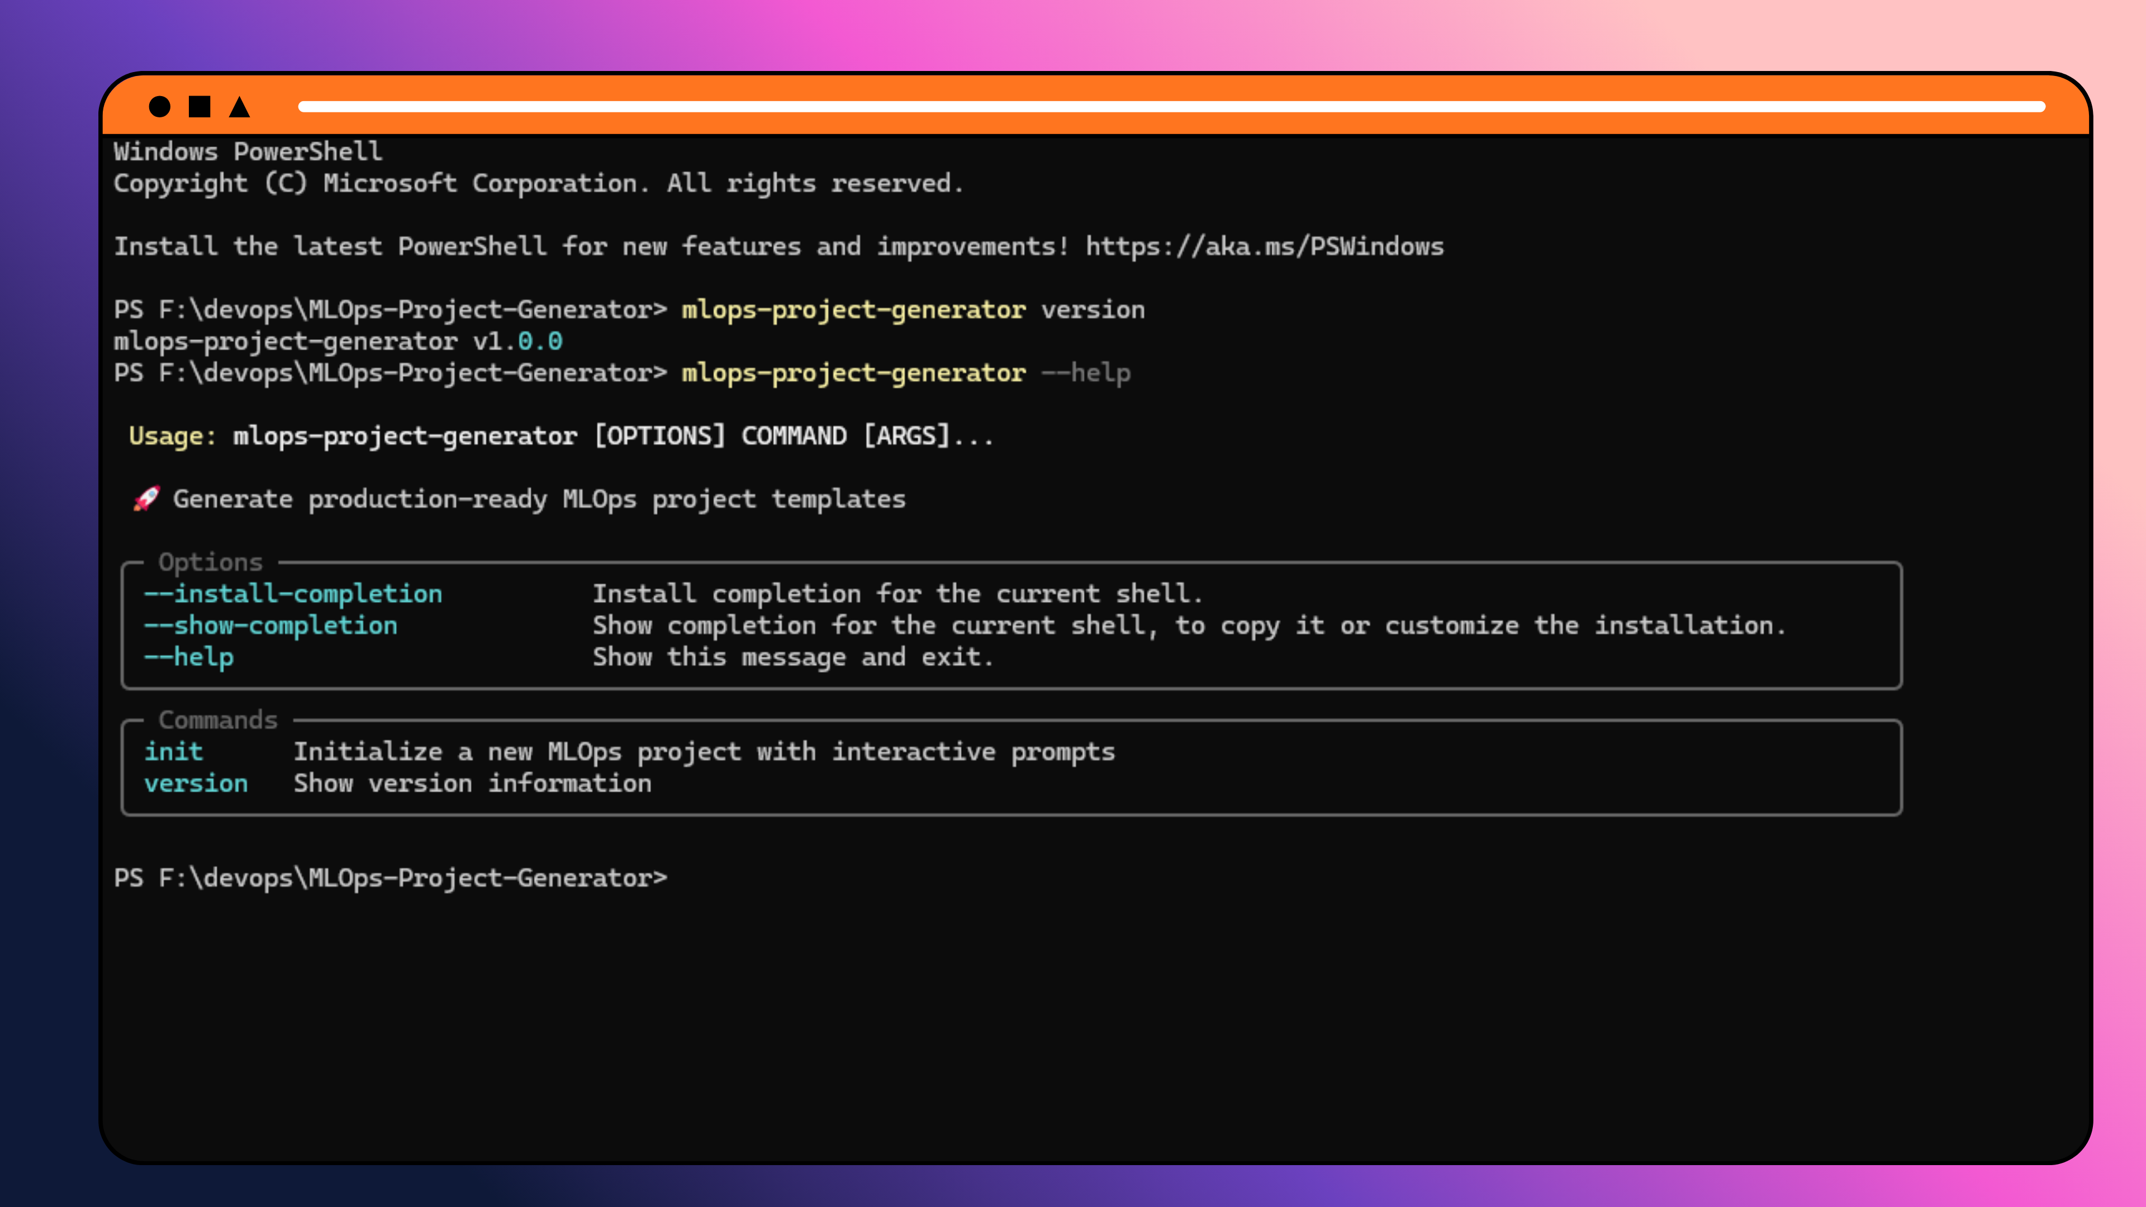Click the --install-completion option text
Image resolution: width=2146 pixels, height=1207 pixels.
click(293, 594)
